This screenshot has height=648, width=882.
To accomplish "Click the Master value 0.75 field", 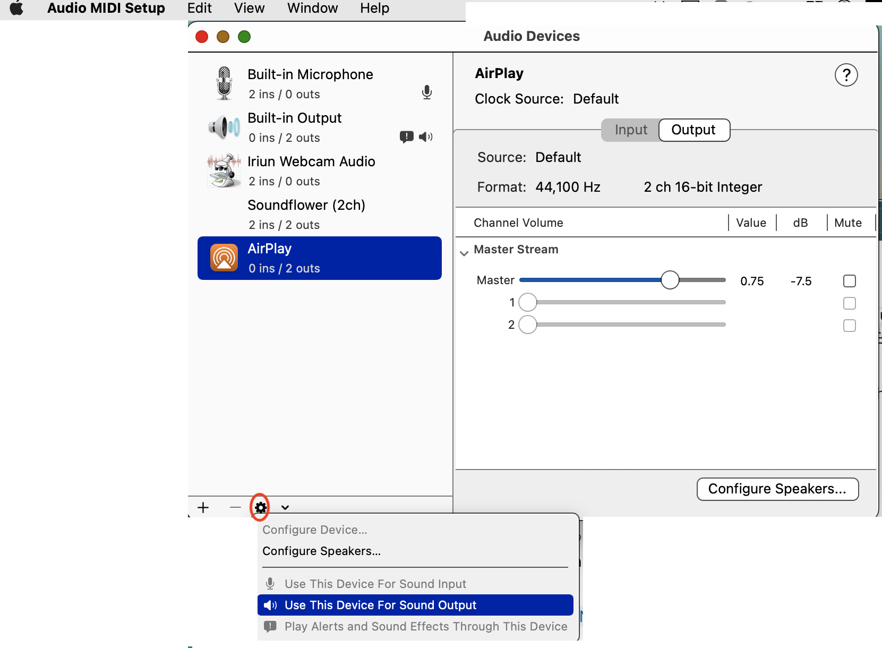I will (x=752, y=281).
